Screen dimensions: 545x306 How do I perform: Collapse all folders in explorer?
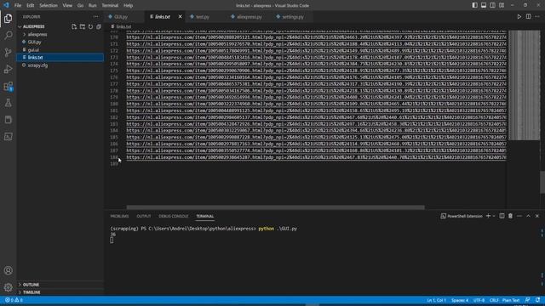coord(99,26)
